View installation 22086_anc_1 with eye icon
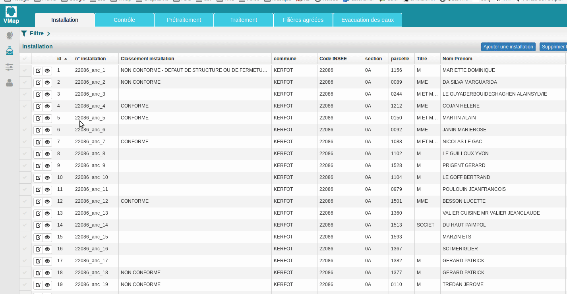This screenshot has height=294, width=567. 47,71
